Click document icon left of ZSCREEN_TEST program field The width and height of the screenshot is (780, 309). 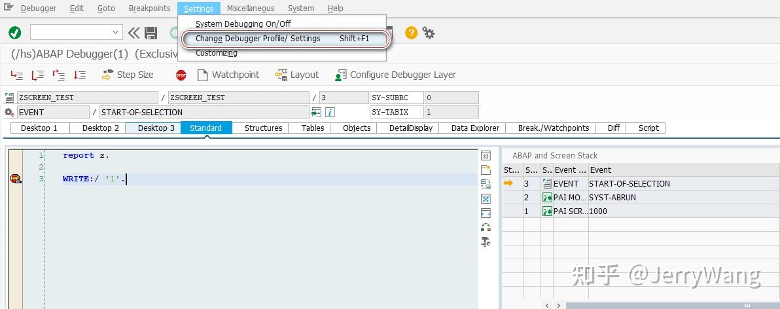click(9, 98)
